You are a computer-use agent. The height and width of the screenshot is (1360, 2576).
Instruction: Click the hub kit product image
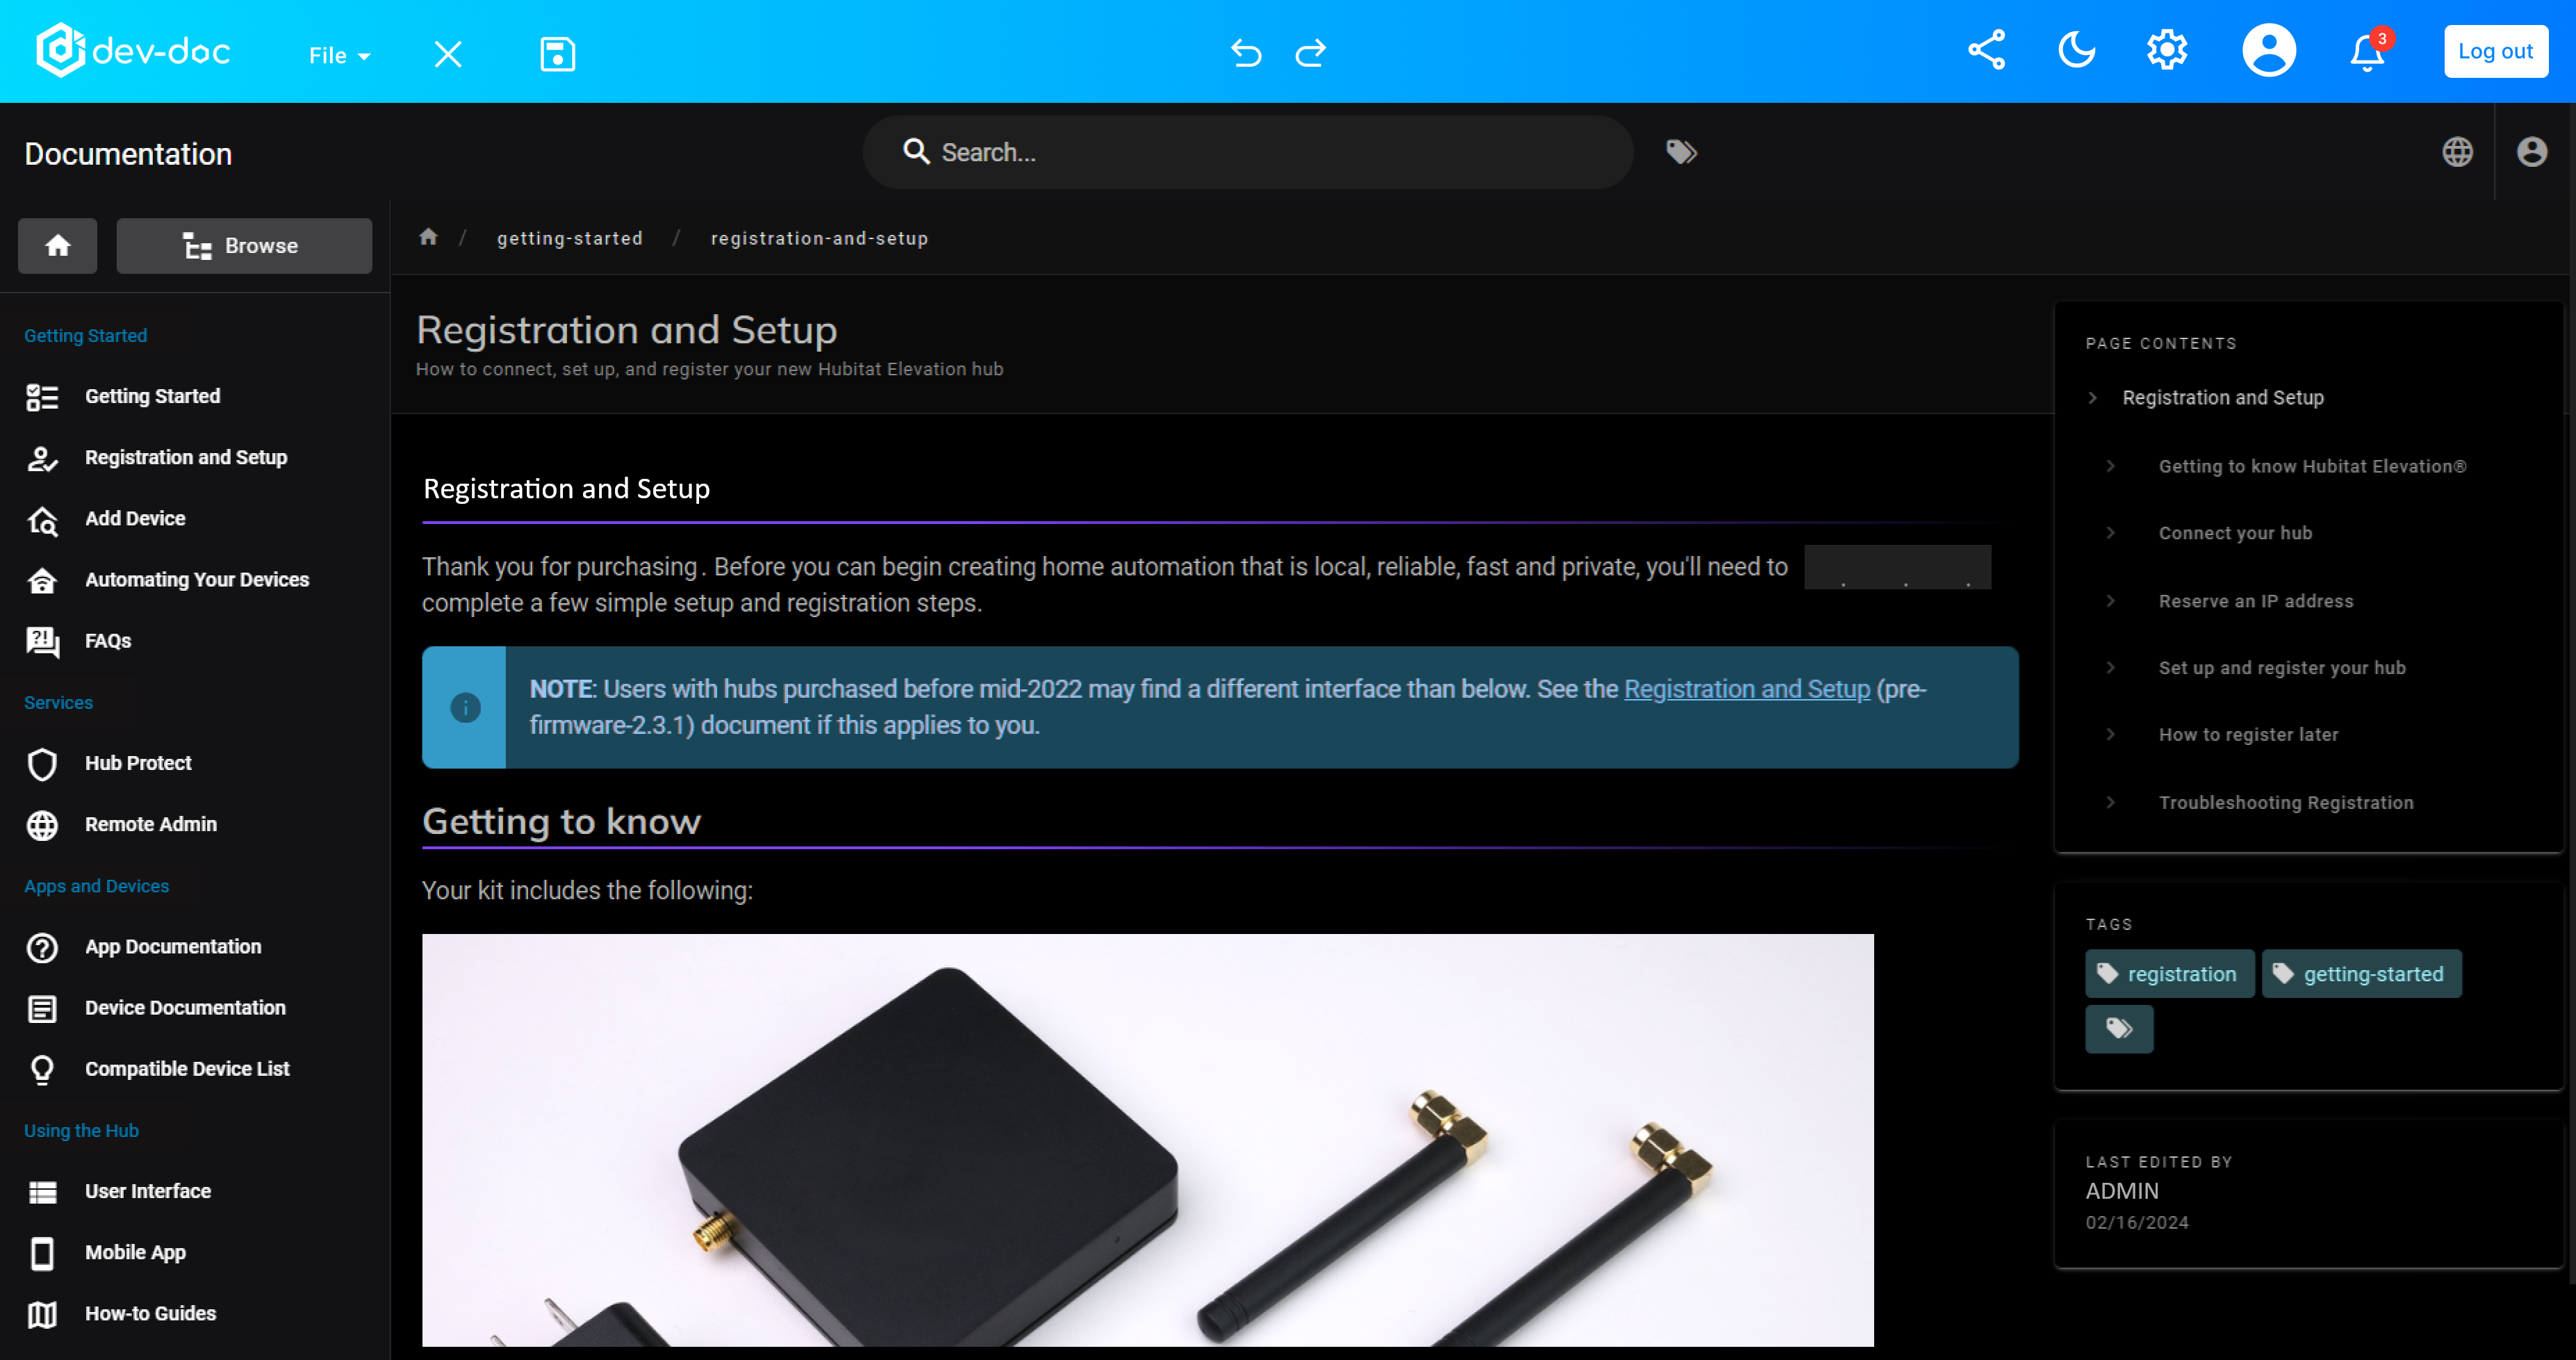(x=1147, y=1139)
